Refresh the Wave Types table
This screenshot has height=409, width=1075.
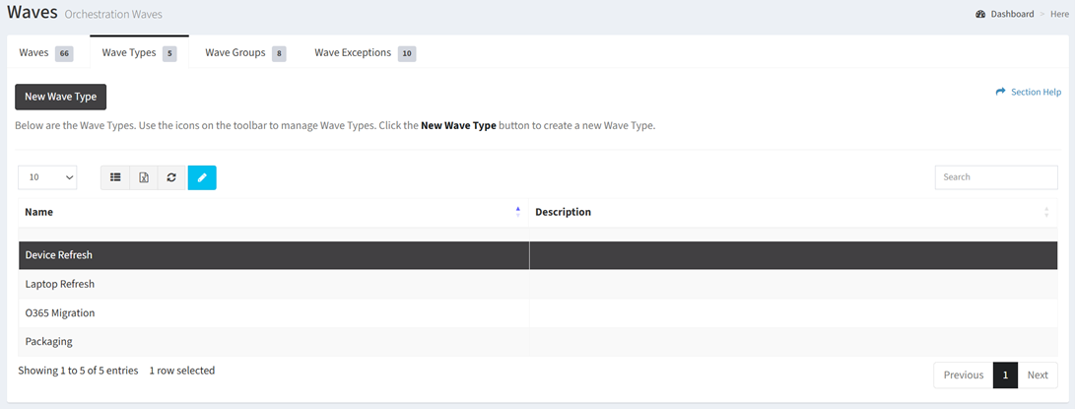(171, 177)
